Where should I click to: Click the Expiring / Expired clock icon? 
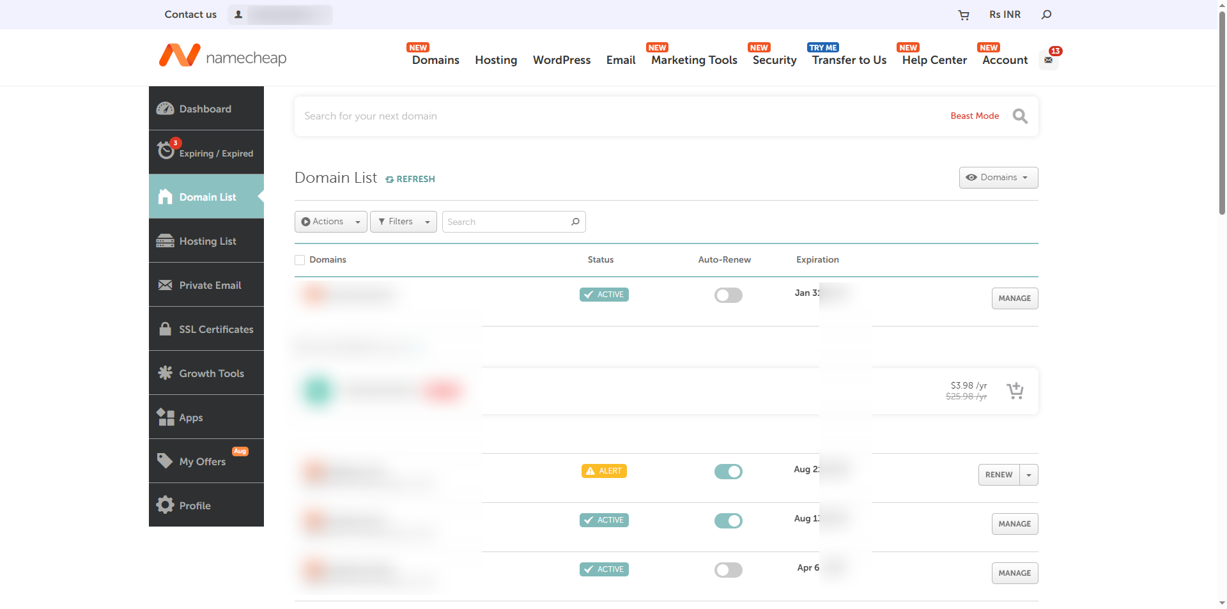166,150
